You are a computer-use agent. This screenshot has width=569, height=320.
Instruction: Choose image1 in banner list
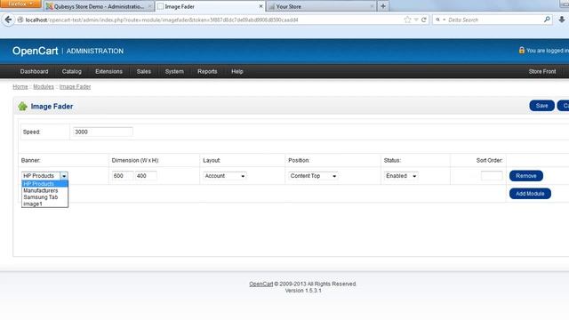click(x=44, y=204)
